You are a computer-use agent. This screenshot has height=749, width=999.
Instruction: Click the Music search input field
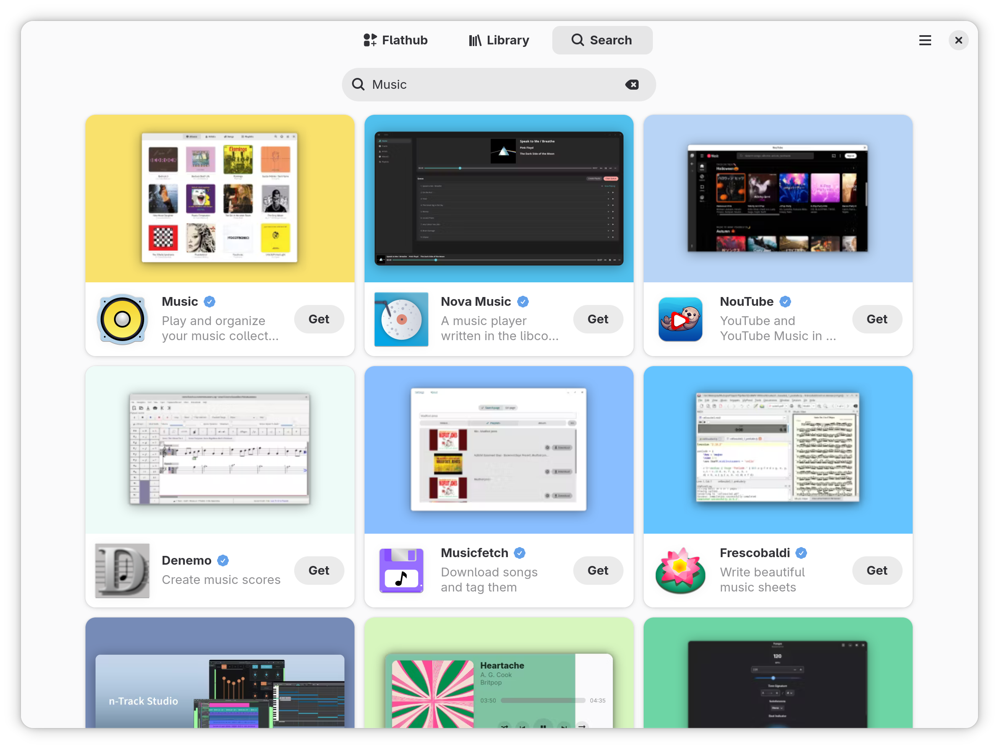[x=474, y=85]
